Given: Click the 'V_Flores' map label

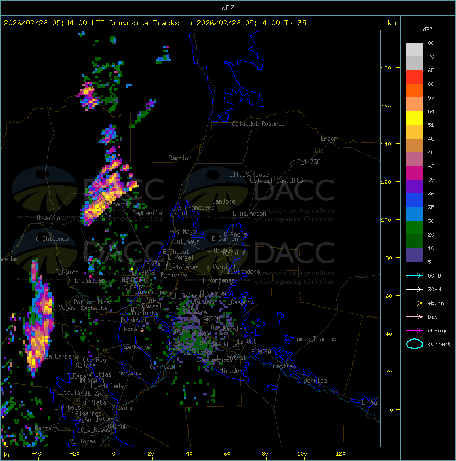Looking at the screenshot, I should pos(83,441).
